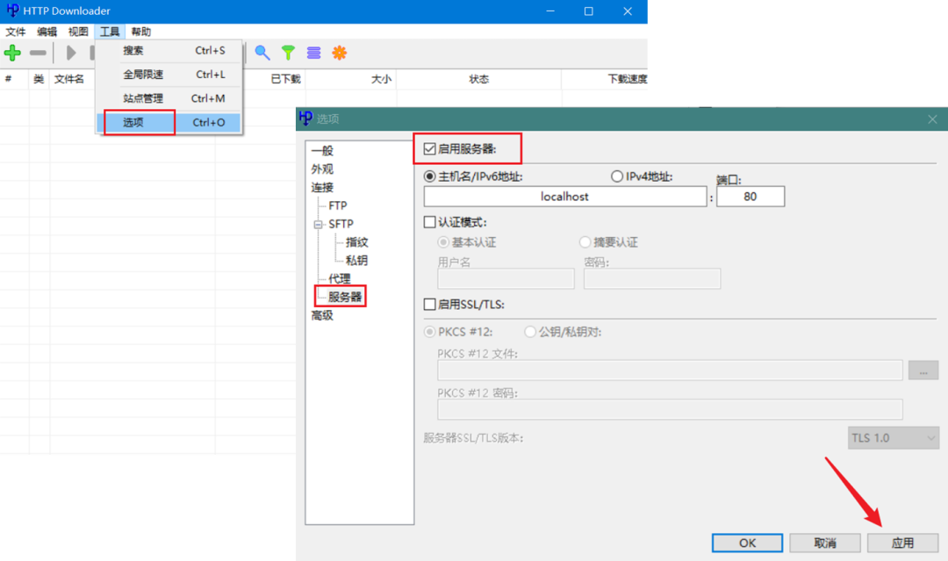Choose 全局限速 from the tools menu

[169, 75]
